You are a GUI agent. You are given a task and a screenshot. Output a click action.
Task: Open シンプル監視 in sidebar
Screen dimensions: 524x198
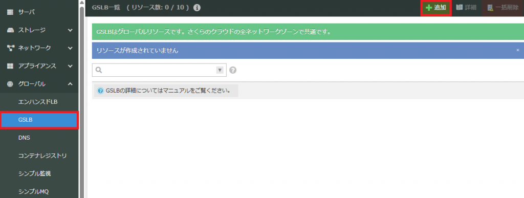pyautogui.click(x=39, y=173)
